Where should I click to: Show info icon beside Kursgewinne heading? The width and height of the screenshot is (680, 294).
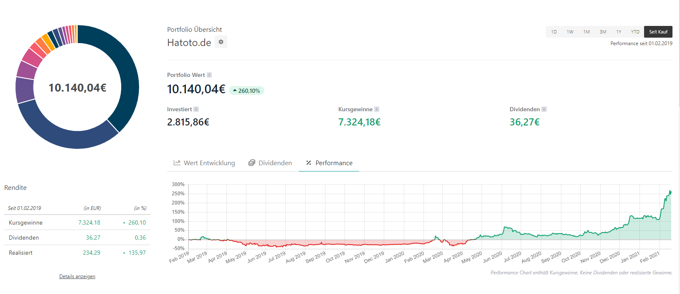[377, 109]
